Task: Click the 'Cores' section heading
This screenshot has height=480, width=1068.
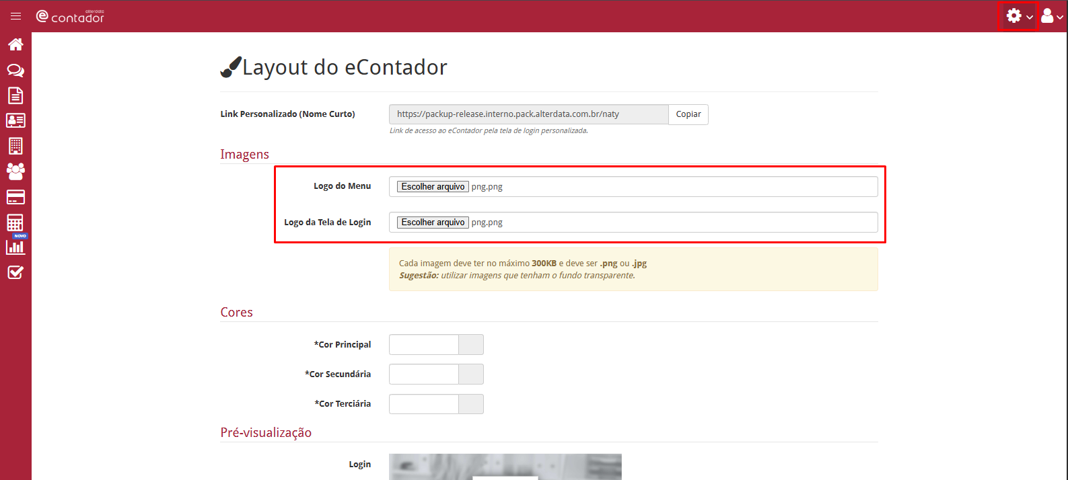Action: click(237, 313)
